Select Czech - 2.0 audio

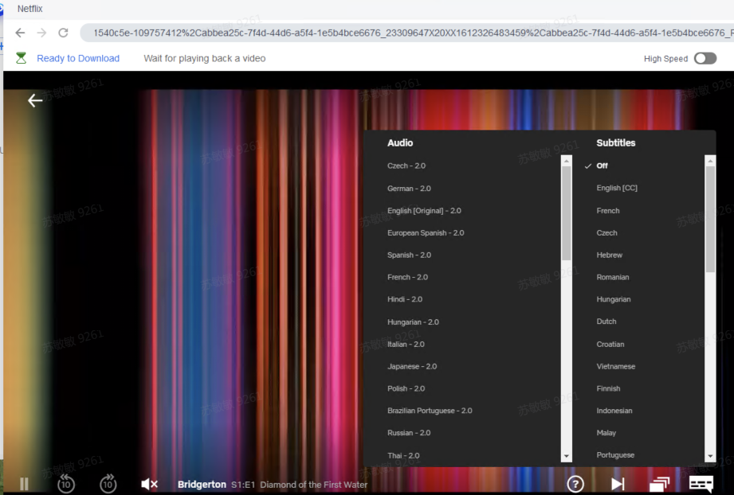point(406,166)
